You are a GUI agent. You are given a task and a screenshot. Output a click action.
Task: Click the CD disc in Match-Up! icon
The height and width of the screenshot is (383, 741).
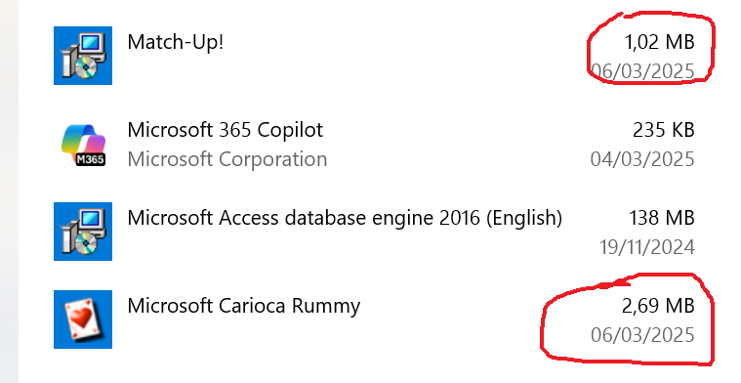point(86,69)
